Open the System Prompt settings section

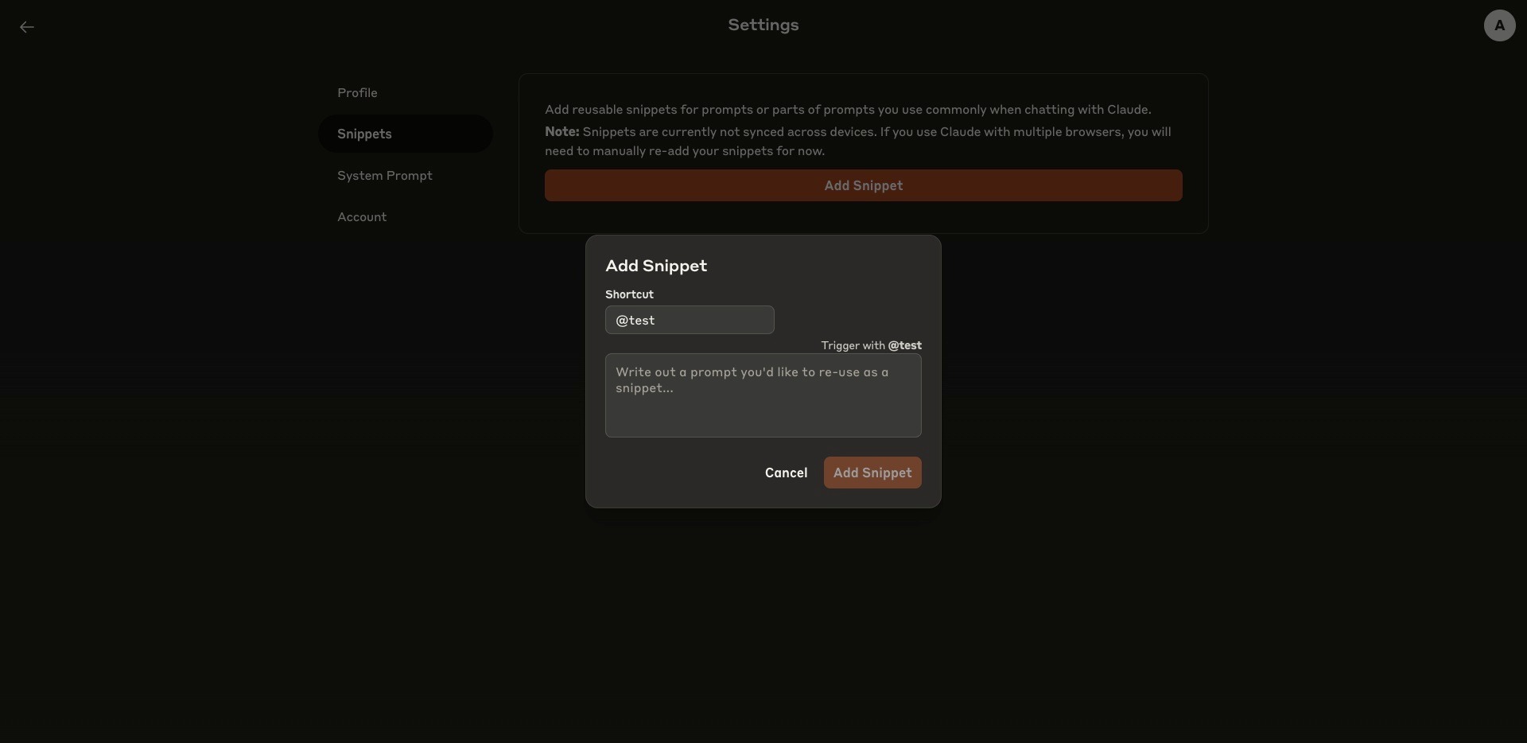(x=406, y=175)
